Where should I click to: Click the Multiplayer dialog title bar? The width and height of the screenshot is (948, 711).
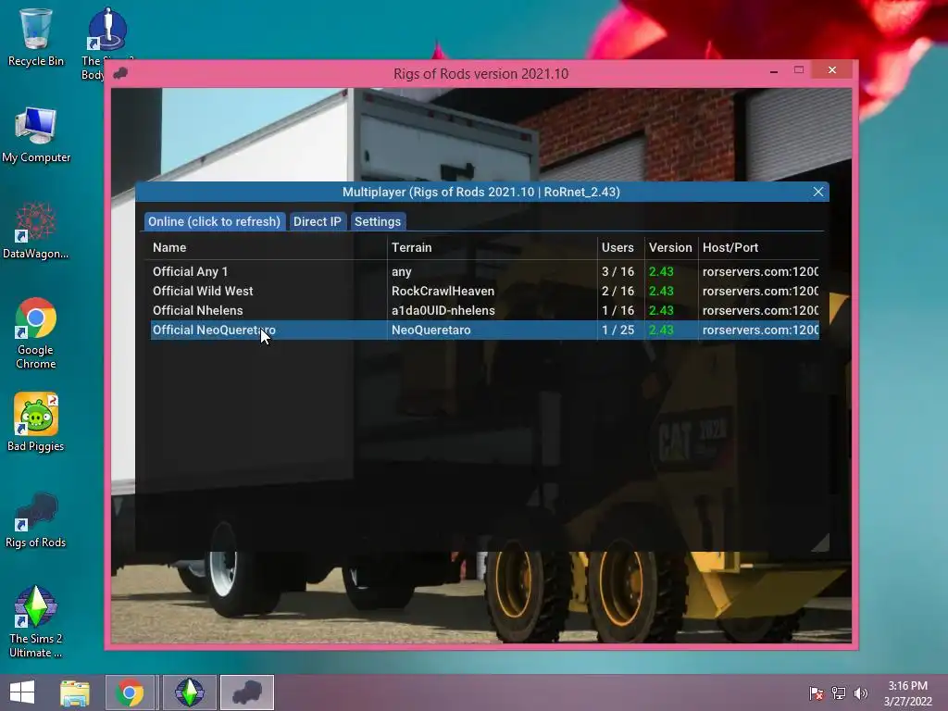coord(481,192)
